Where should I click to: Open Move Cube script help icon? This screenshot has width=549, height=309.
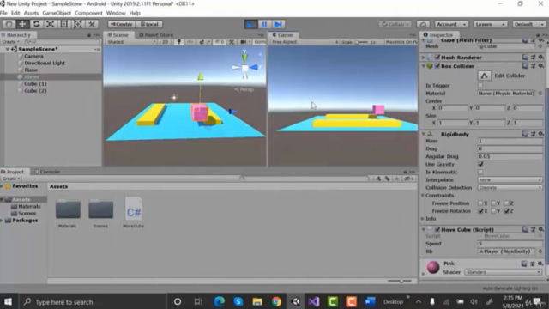pos(525,229)
